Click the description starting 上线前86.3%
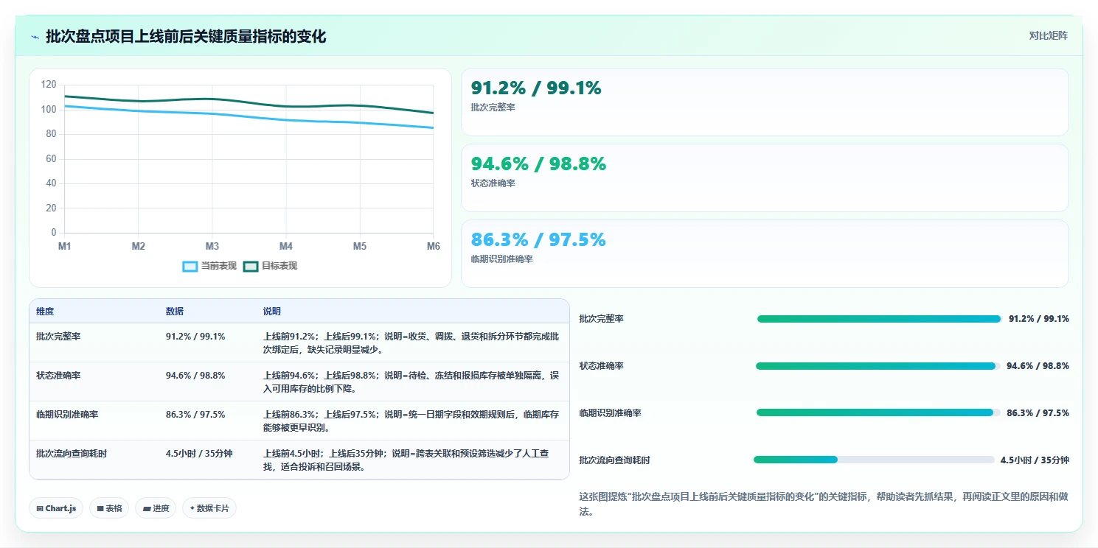 point(411,421)
